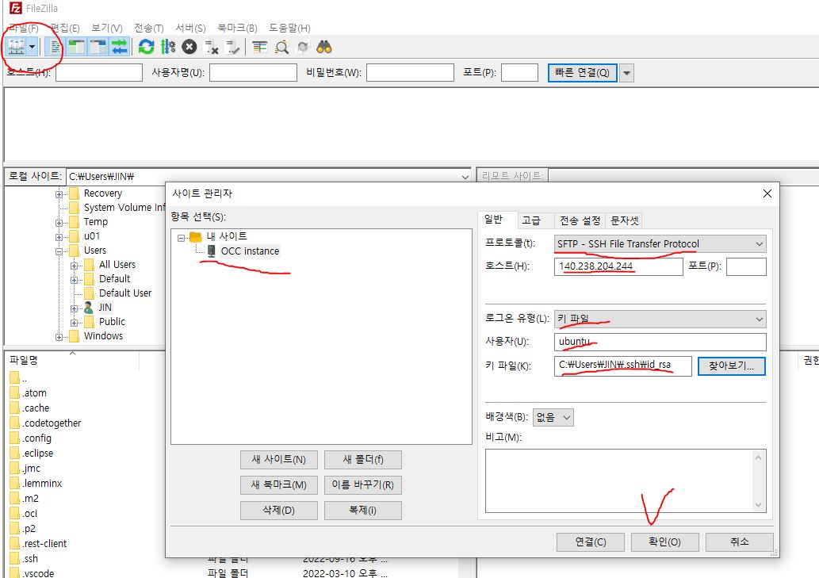Open the 편집(E) menu
This screenshot has height=578, width=819.
tap(65, 29)
